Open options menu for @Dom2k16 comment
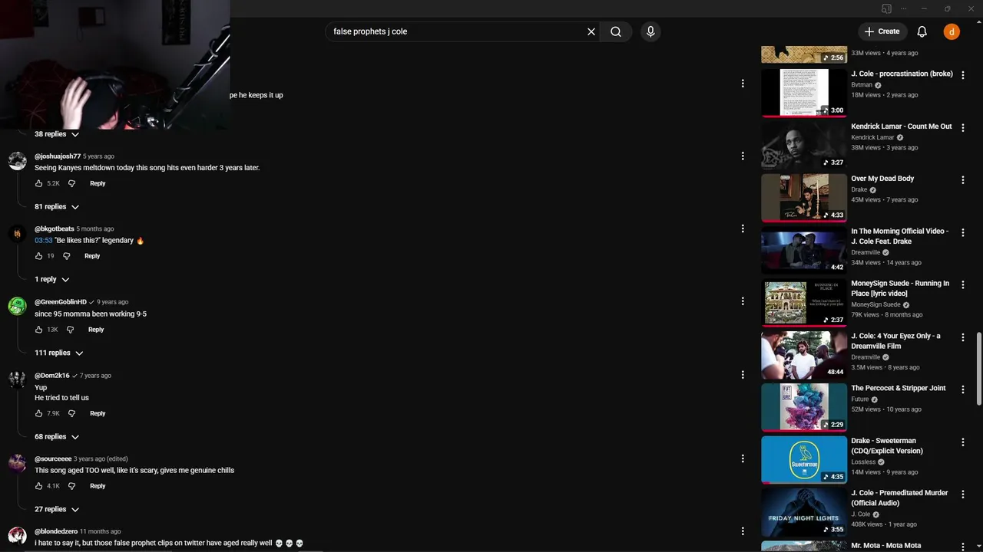 click(742, 375)
